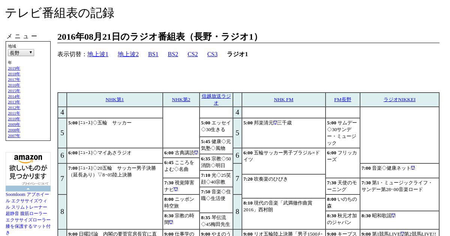Open the 2013年 year link
Screen dimensions: 450x236
pyautogui.click(x=14, y=102)
